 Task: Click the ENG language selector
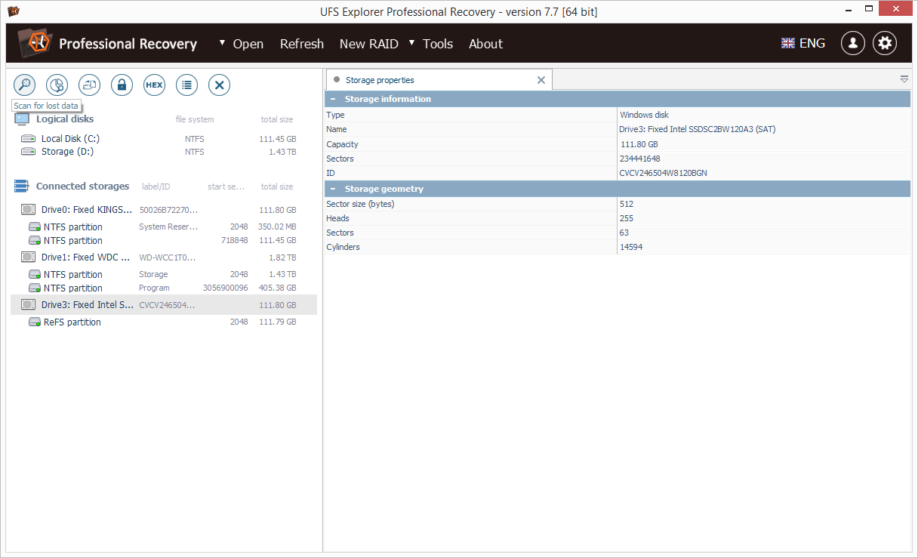812,44
